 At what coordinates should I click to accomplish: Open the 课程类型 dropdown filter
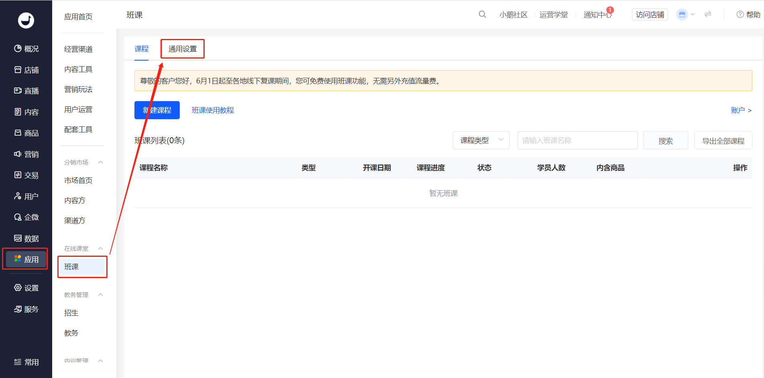481,140
